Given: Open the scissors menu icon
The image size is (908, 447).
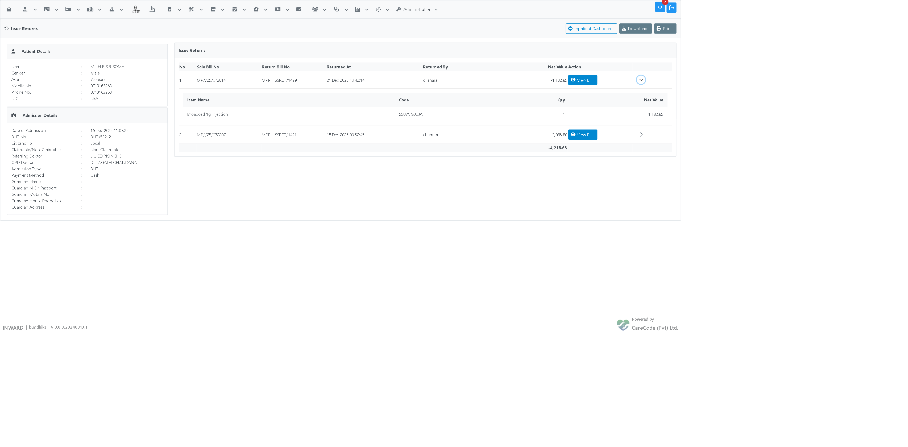Looking at the screenshot, I should click(191, 10).
